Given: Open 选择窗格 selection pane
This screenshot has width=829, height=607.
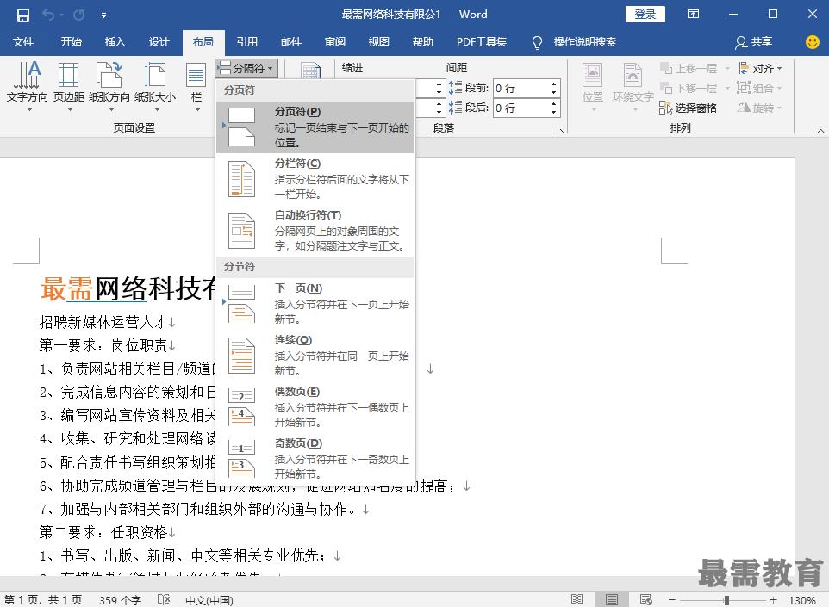Looking at the screenshot, I should pyautogui.click(x=688, y=108).
